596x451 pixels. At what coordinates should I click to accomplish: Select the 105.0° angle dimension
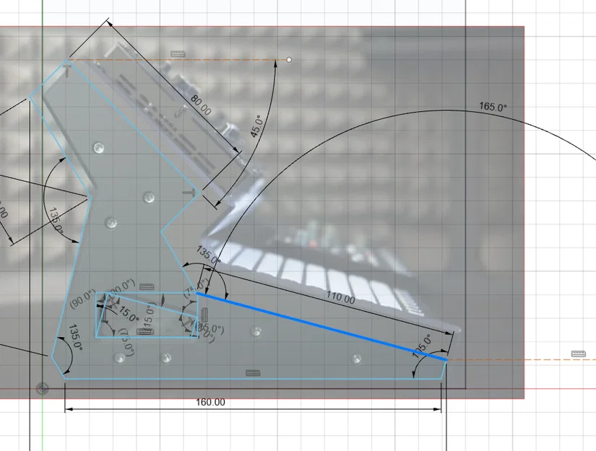tap(423, 346)
